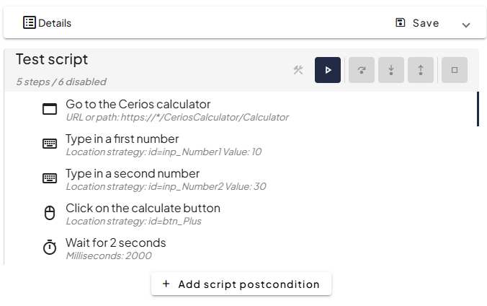This screenshot has height=306, width=487.
Task: Select the 'Wait for 2 seconds' step
Action: coord(115,242)
